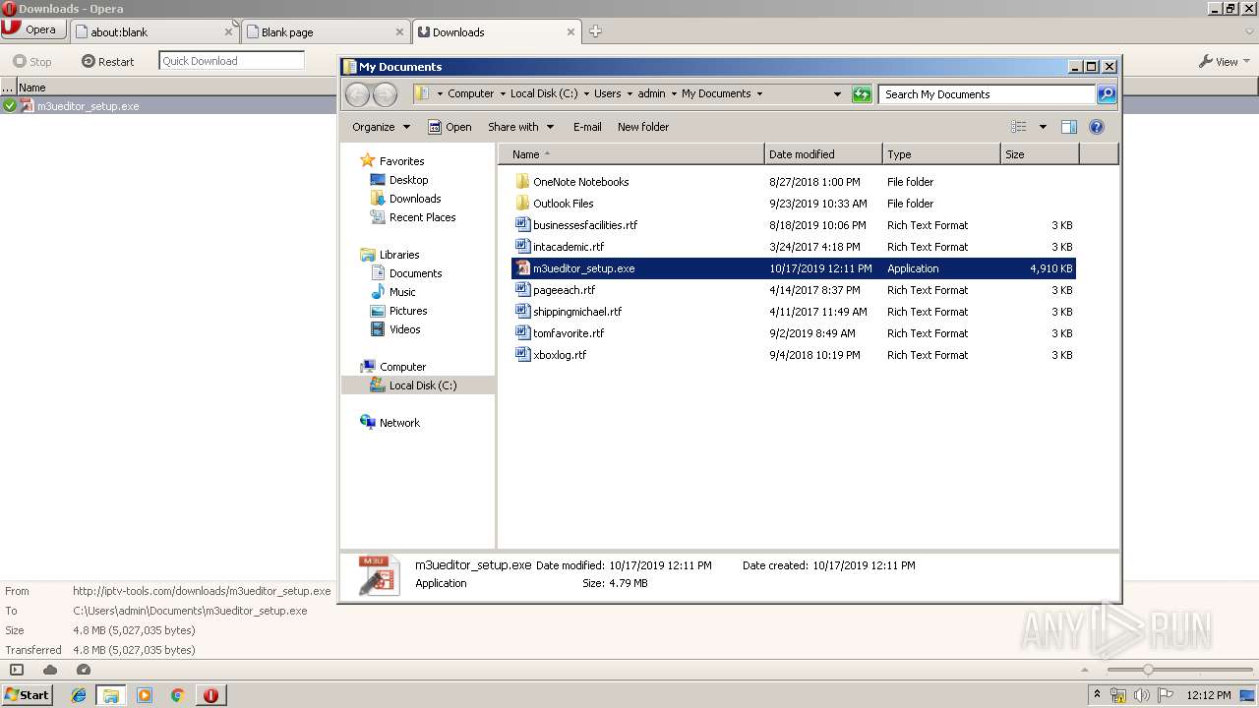Click Stop in Opera downloads toolbar
The height and width of the screenshot is (708, 1259).
click(32, 61)
